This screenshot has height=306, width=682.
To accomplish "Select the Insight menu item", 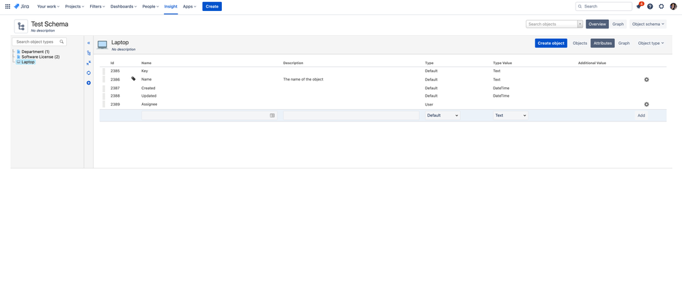I will click(171, 7).
